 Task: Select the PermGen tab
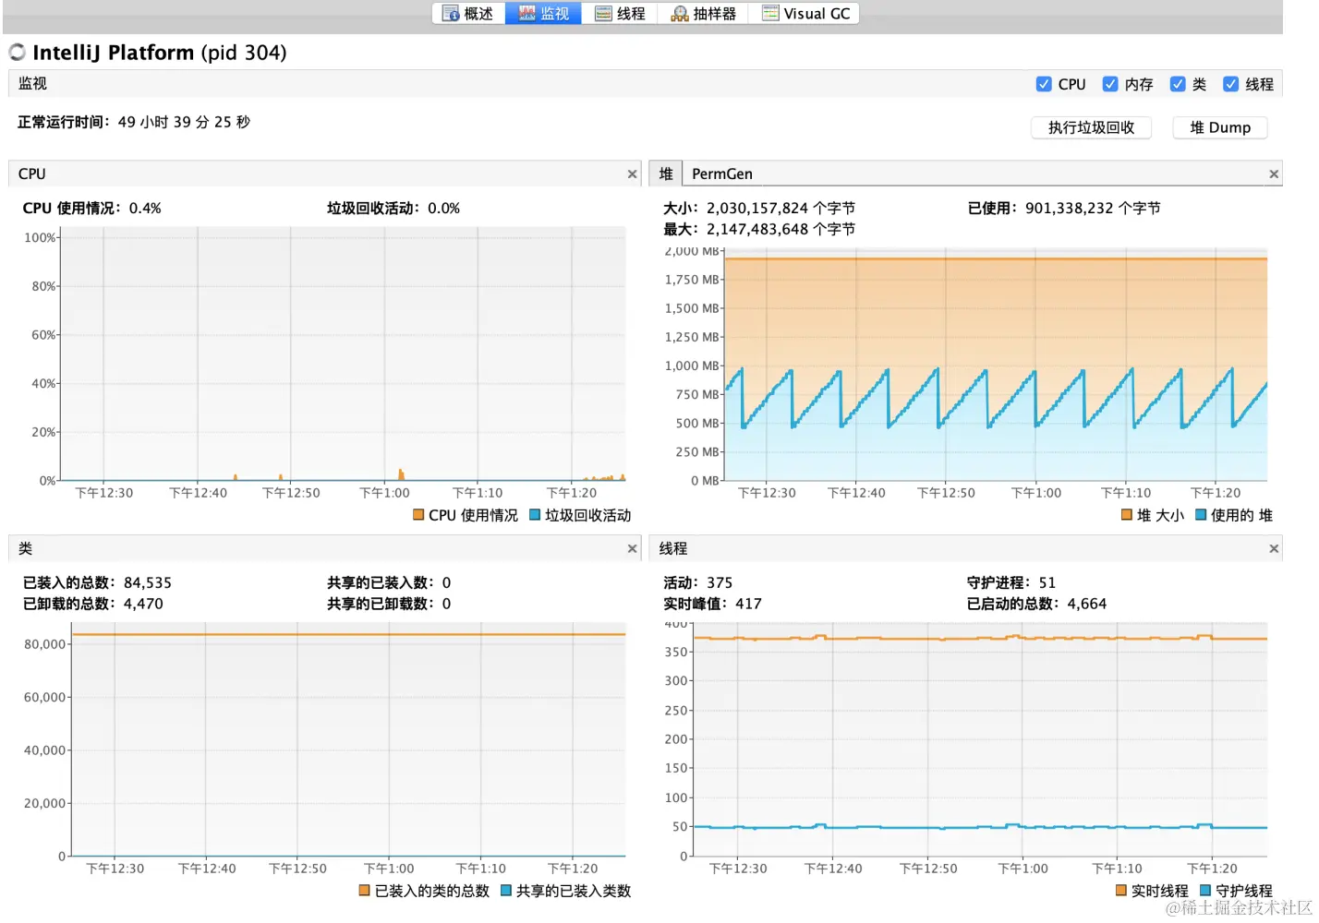pyautogui.click(x=722, y=174)
